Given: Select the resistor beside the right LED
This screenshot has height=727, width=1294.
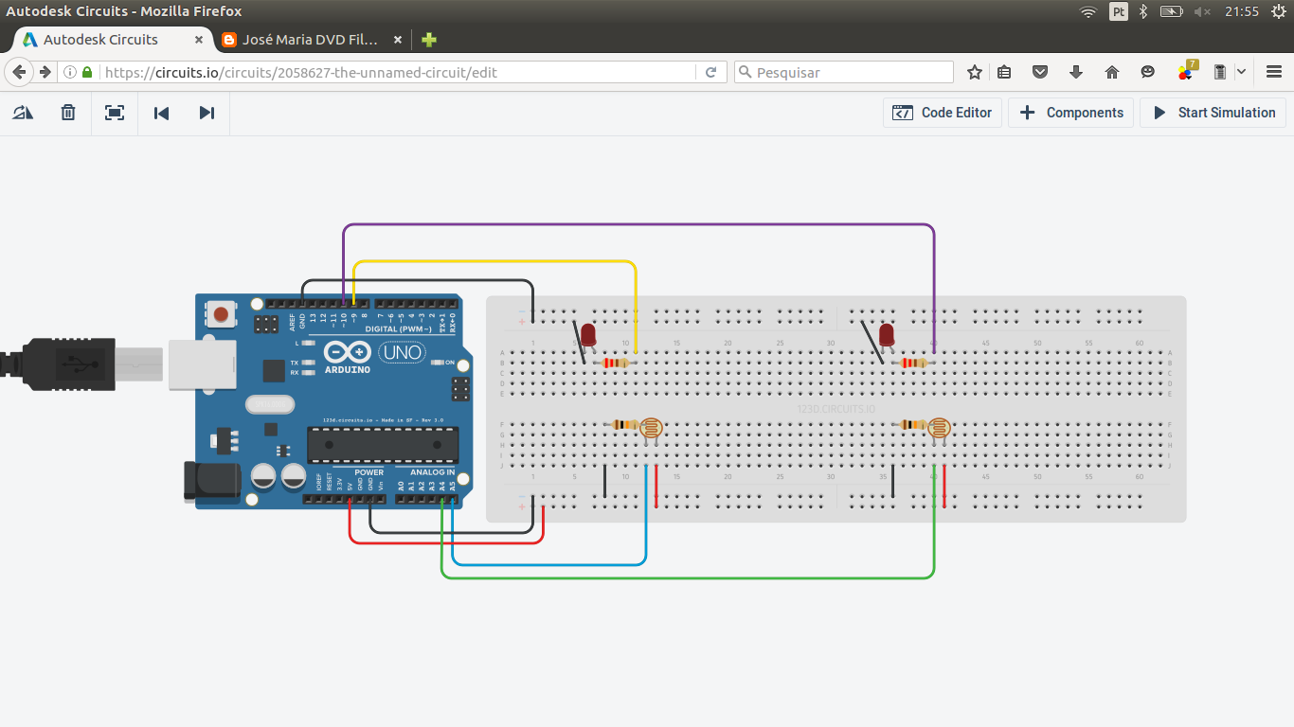Looking at the screenshot, I should click(x=915, y=363).
